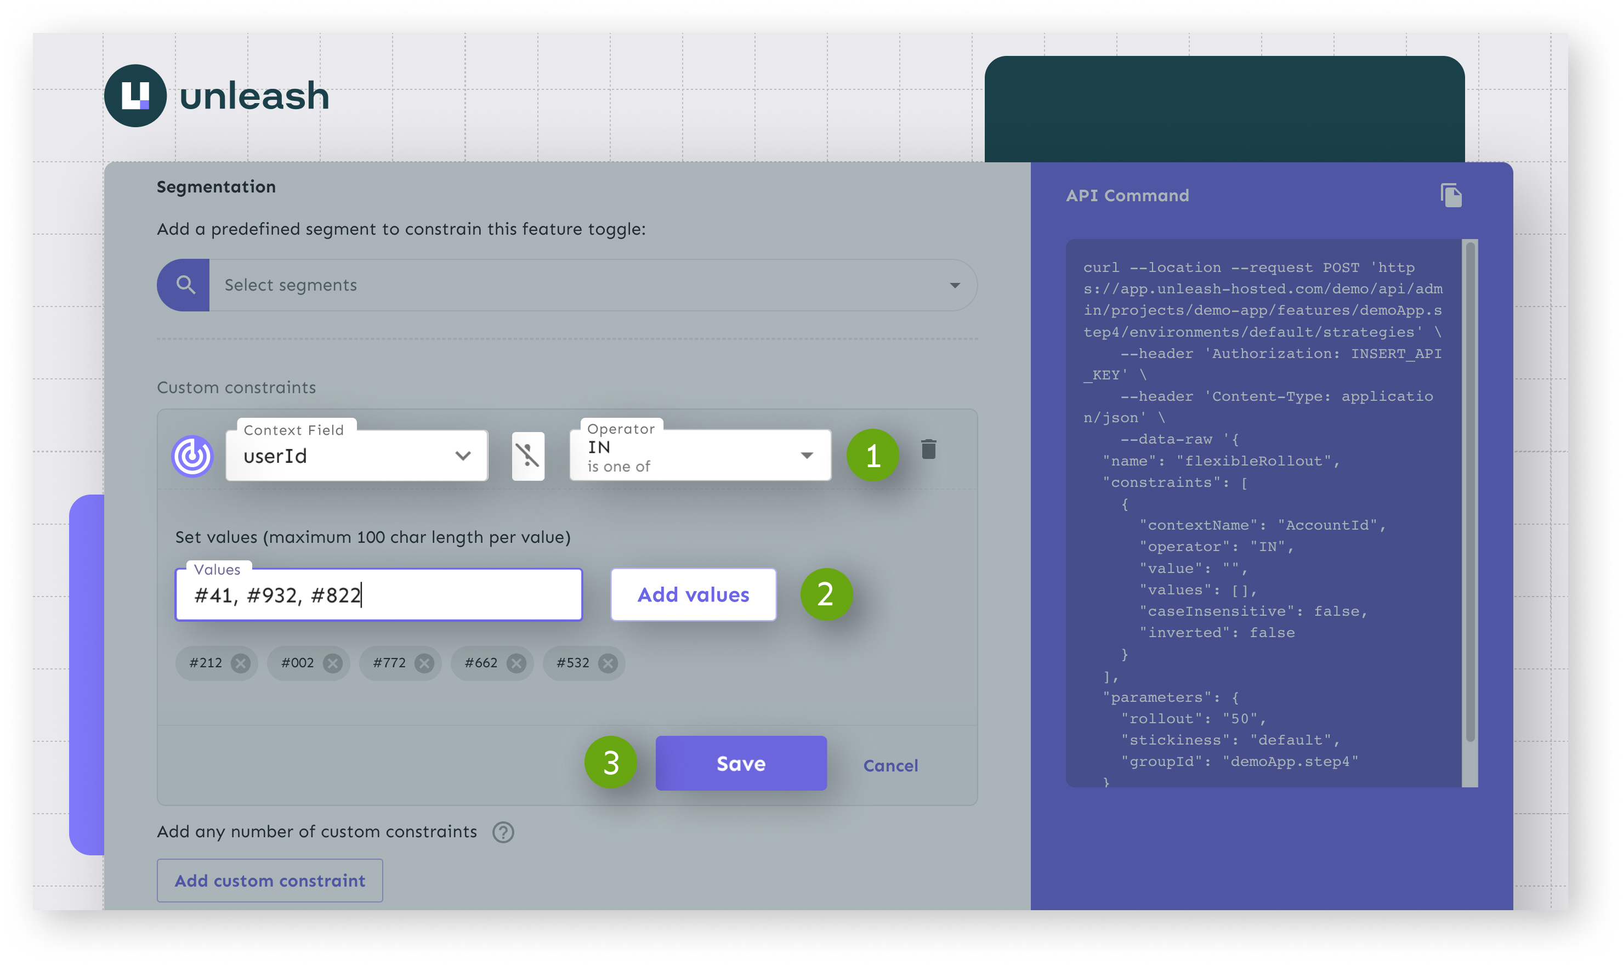Screen dimensions: 1623x965
Task: Click the trash icon to delete constraint
Action: pyautogui.click(x=928, y=449)
